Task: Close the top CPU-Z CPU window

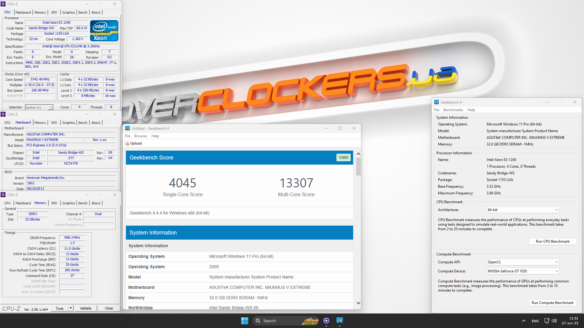Action: pos(115,4)
